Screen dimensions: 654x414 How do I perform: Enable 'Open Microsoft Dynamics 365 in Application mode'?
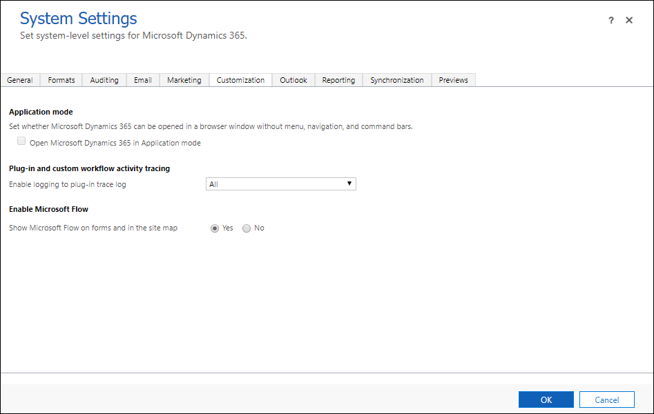[x=21, y=141]
